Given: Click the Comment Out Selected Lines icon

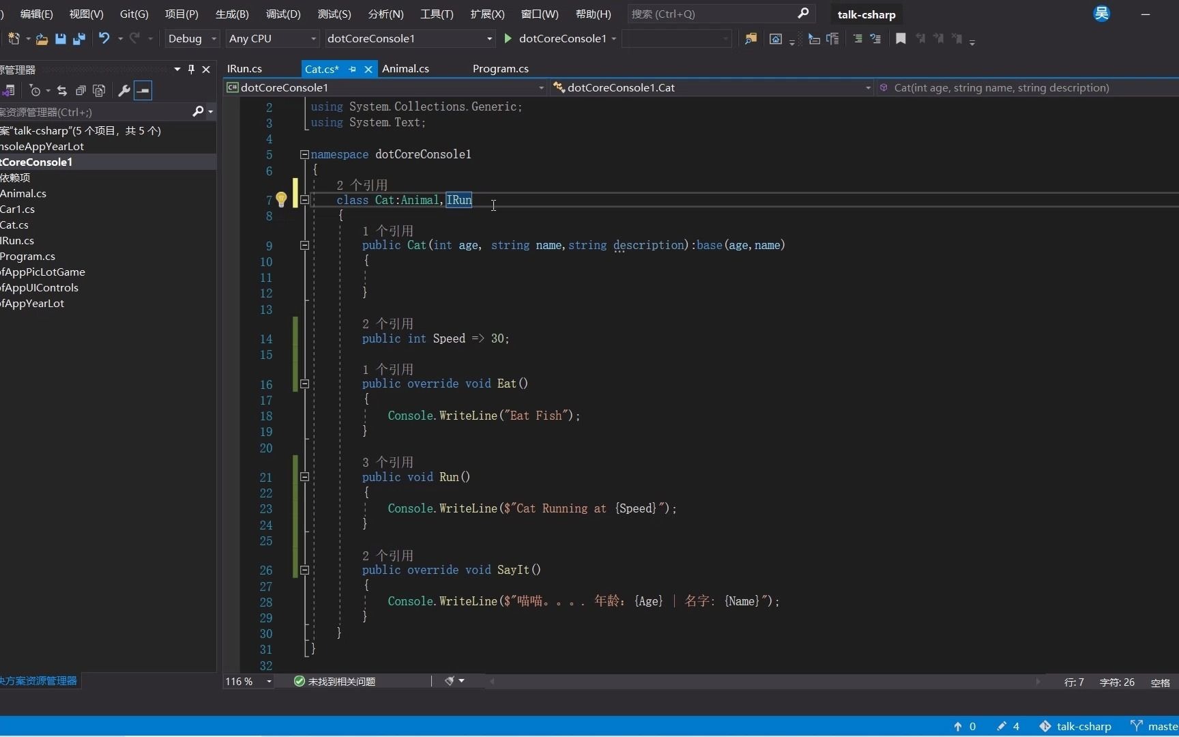Looking at the screenshot, I should click(x=858, y=39).
